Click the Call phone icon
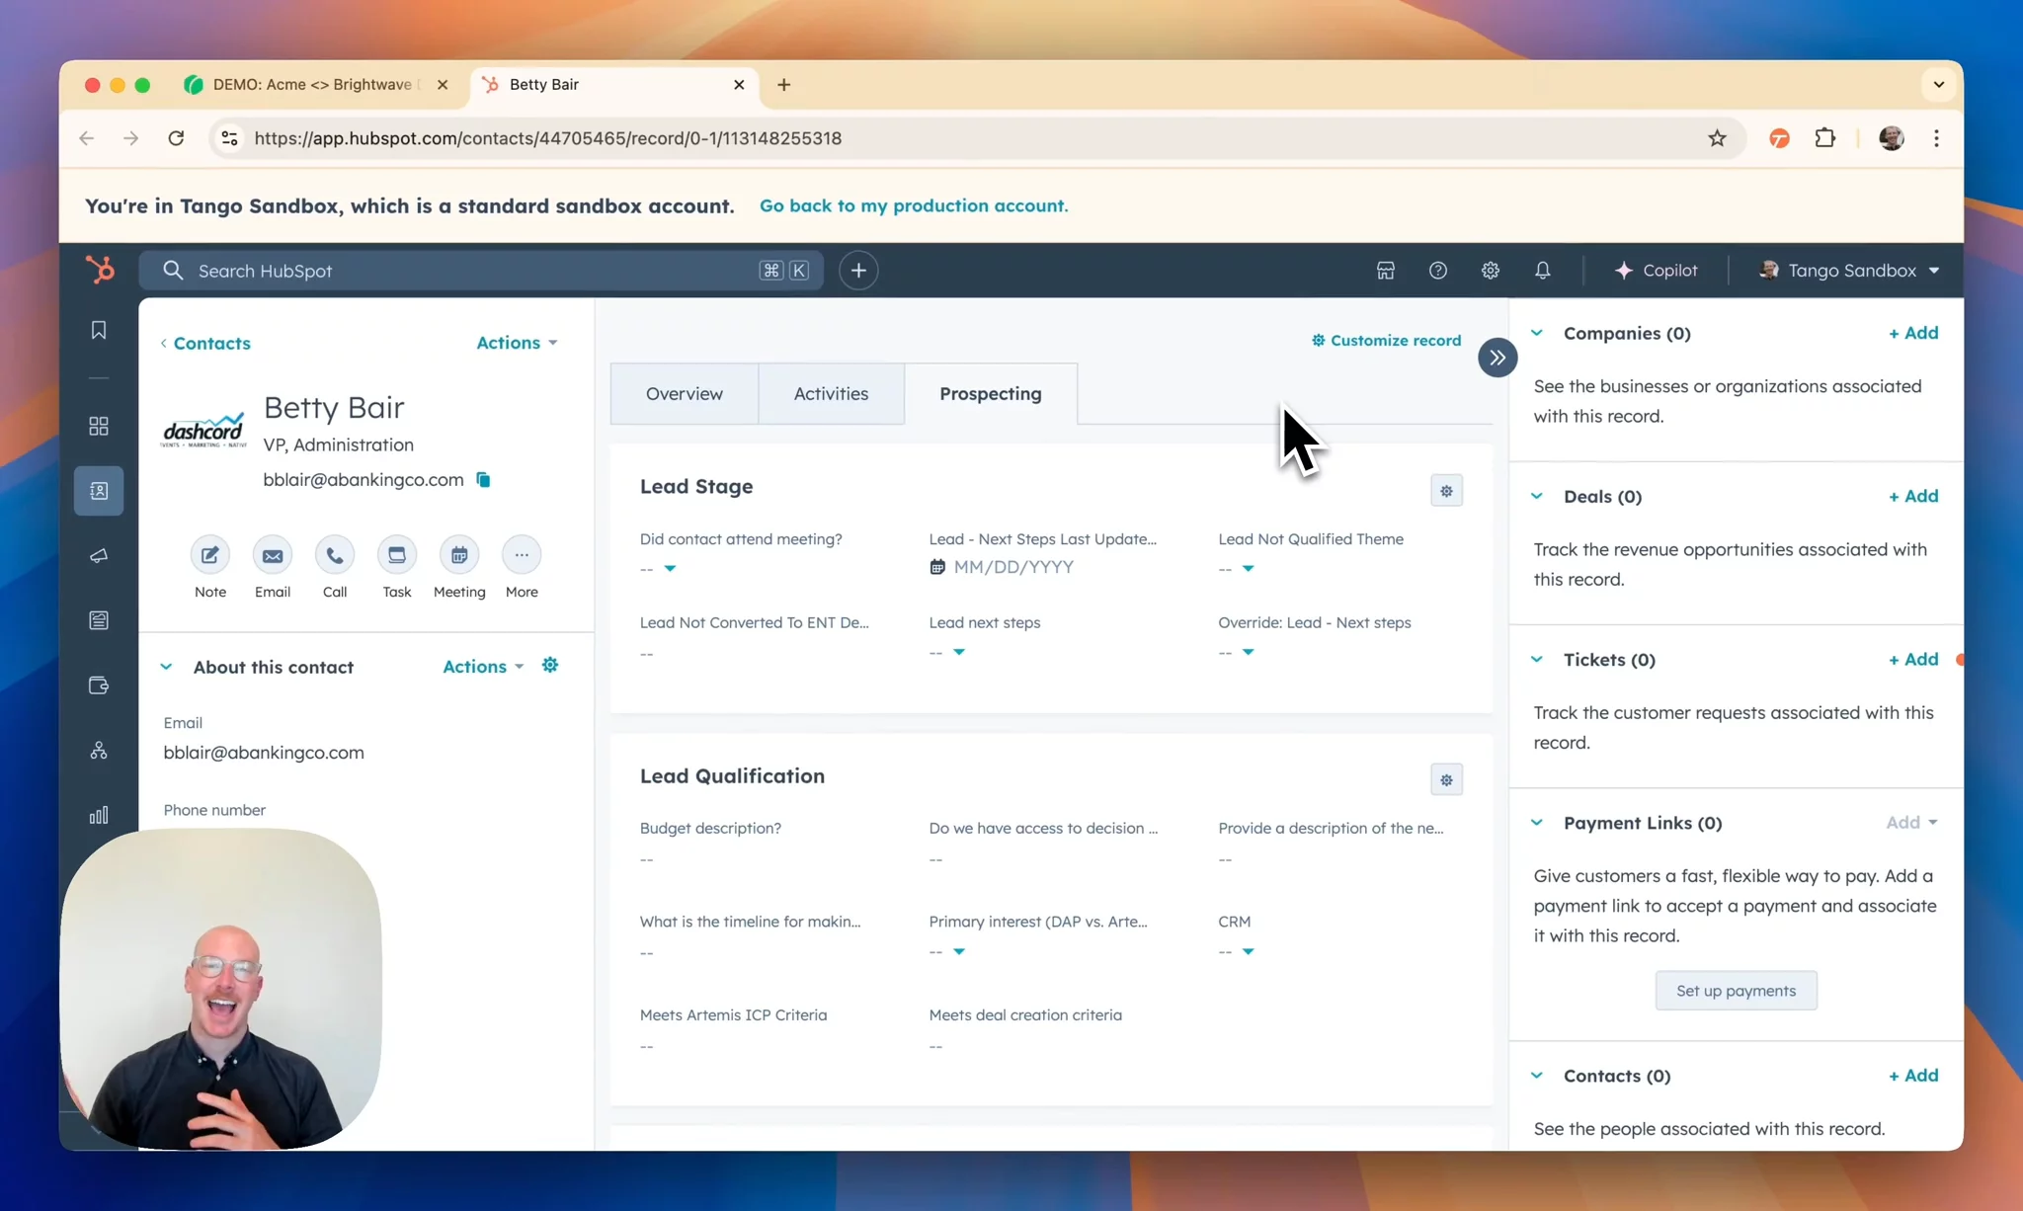2023x1211 pixels. [335, 555]
